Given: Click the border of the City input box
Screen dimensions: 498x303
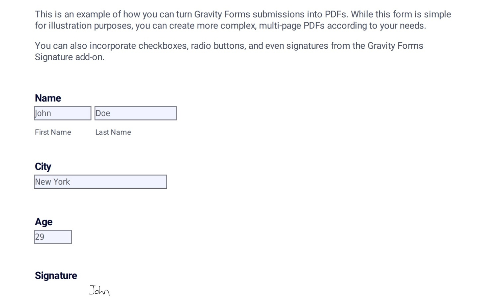Looking at the screenshot, I should (x=100, y=176).
